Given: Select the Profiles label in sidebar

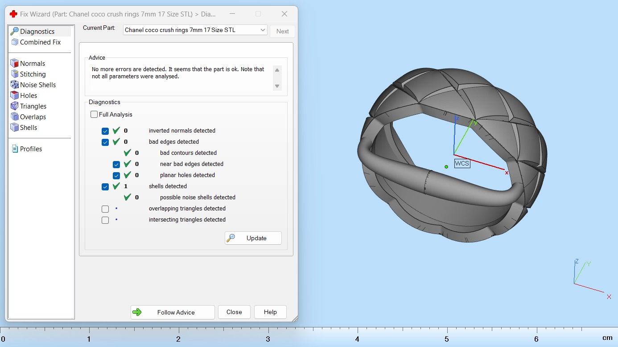Looking at the screenshot, I should click(31, 149).
